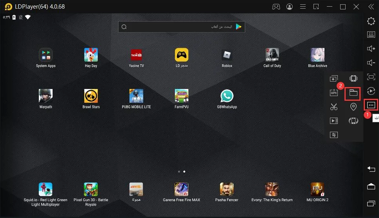Click the volume down speaker icon
This screenshot has width=379, height=218.
(x=371, y=63)
